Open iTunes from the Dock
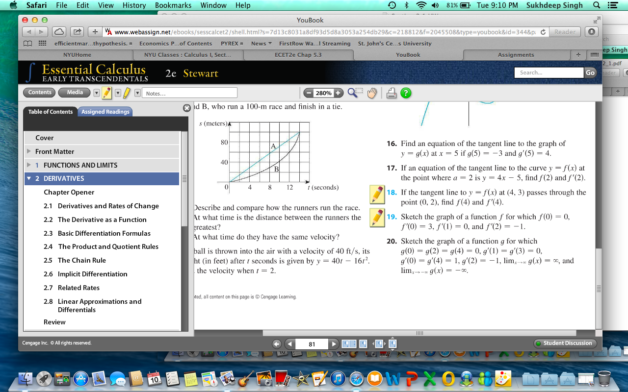628x392 pixels. click(337, 378)
